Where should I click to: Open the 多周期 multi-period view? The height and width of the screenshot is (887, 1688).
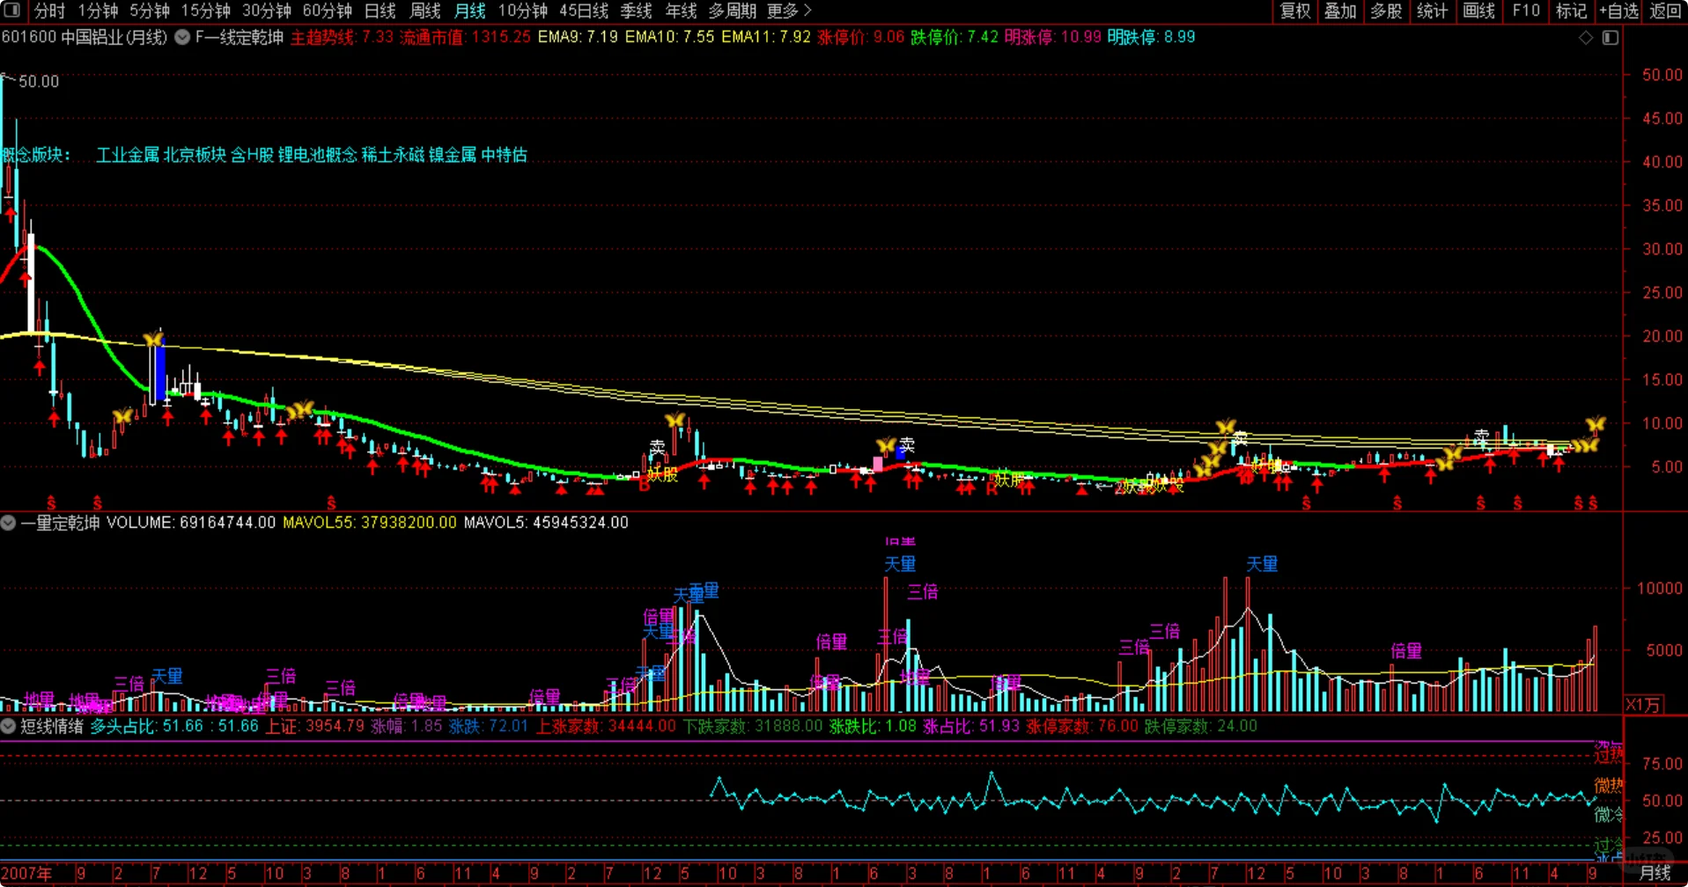[x=733, y=11]
